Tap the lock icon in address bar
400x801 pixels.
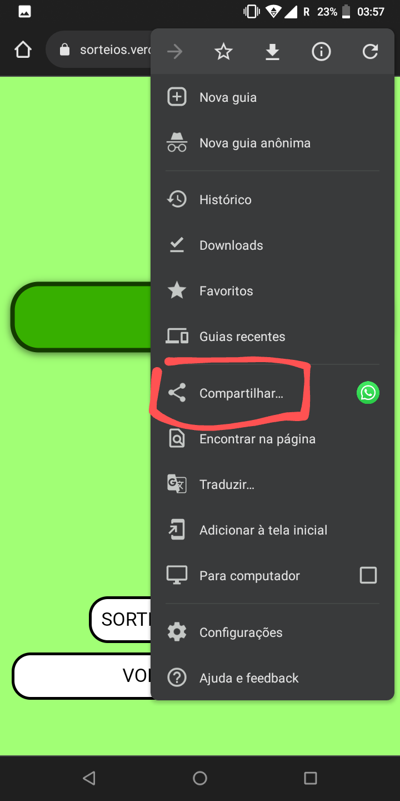point(64,50)
